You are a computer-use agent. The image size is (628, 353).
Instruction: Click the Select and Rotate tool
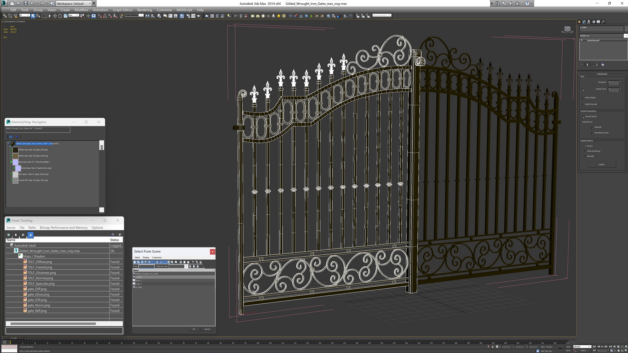coord(60,16)
